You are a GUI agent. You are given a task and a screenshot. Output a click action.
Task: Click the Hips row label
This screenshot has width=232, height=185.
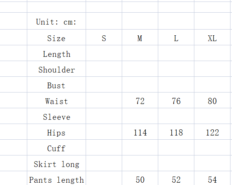click(x=56, y=133)
